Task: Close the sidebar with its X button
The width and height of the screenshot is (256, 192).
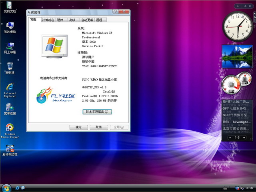Action: 250,6
